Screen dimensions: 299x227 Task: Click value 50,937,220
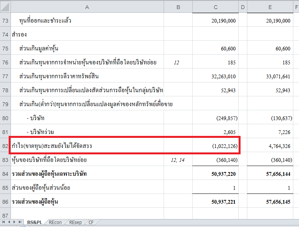(x=224, y=174)
